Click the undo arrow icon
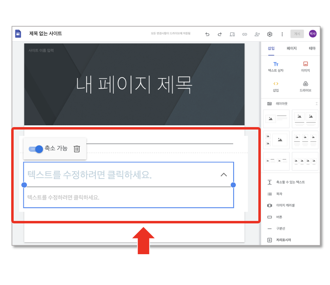This screenshot has height=285, width=330. coord(207,34)
